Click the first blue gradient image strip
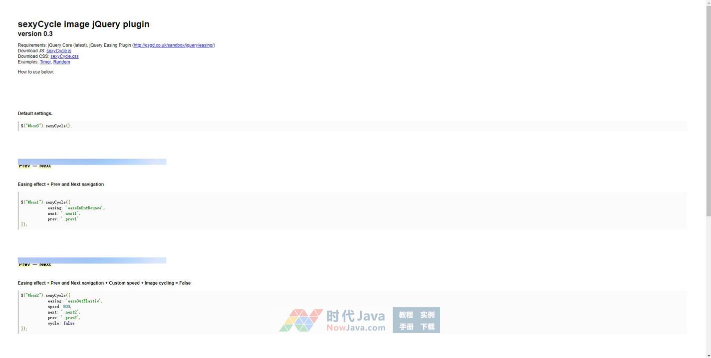 [x=92, y=162]
